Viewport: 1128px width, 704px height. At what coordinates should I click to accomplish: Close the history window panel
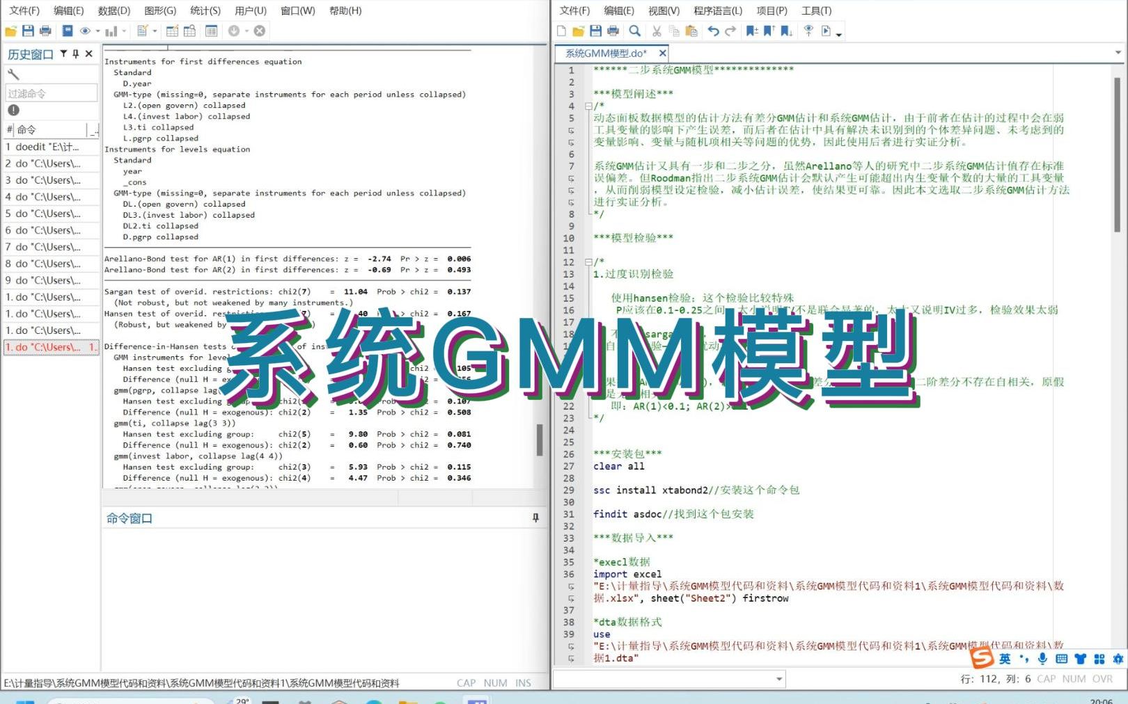click(88, 54)
